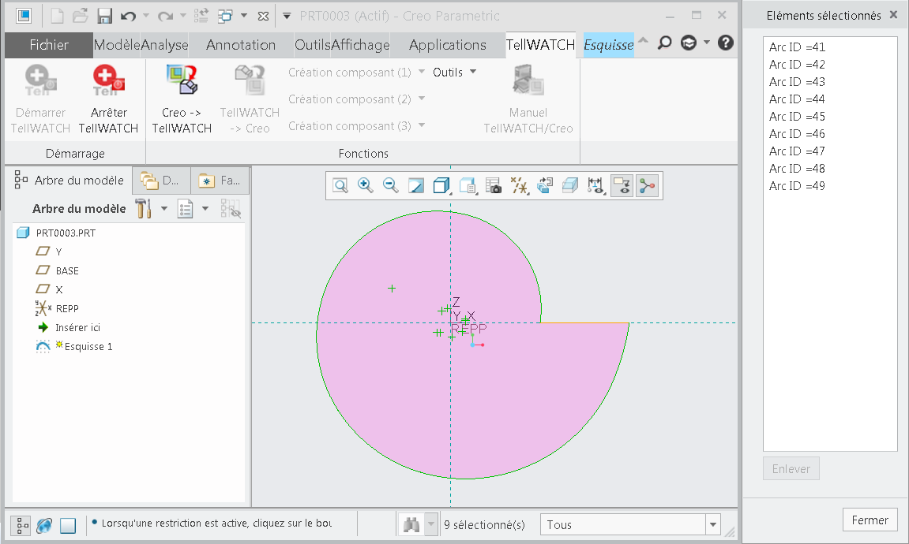Click the zoom in magnifier icon
Viewport: 909px width, 544px height.
pos(365,185)
